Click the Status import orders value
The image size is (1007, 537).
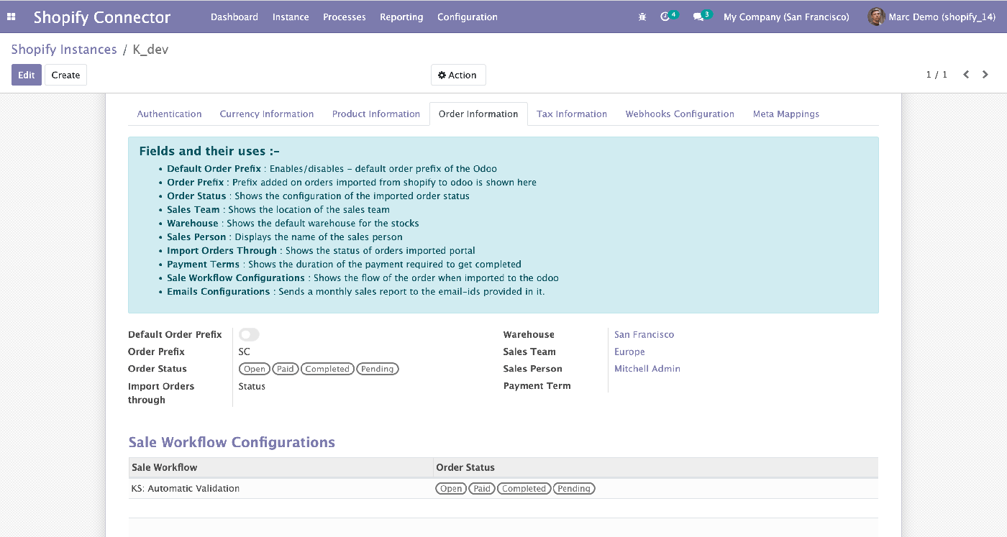tap(252, 386)
